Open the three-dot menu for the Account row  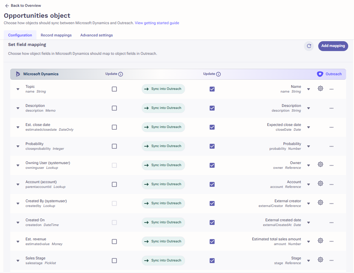coord(332,184)
